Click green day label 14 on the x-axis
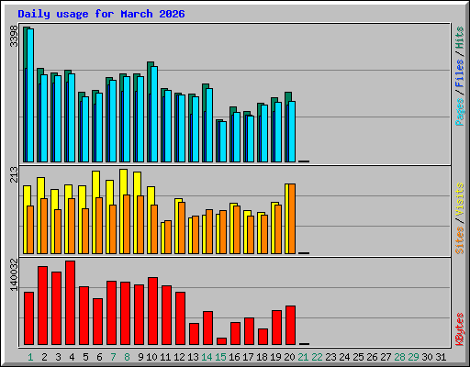Screen dimensions: 470x367 [207, 357]
